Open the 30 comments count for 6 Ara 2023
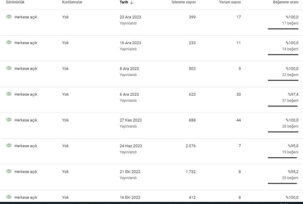The image size is (303, 204). (239, 94)
